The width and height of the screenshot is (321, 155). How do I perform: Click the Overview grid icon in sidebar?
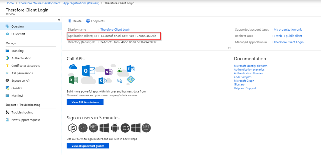tap(7, 26)
